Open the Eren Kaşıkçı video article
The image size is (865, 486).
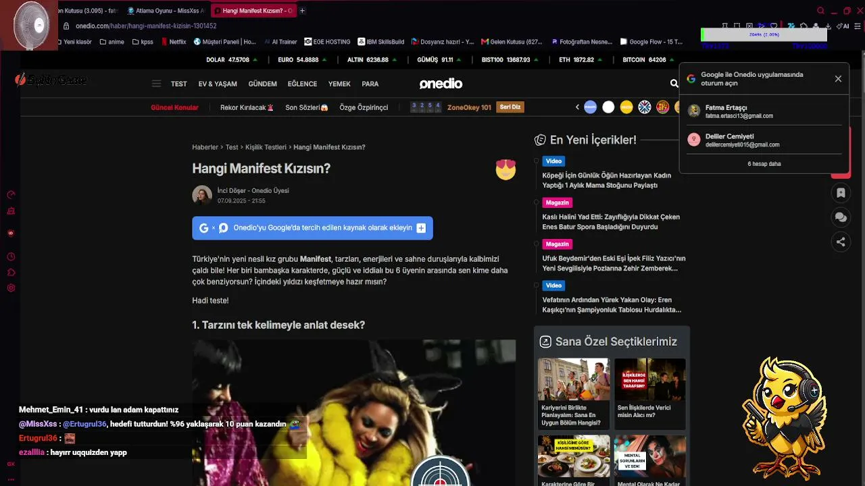612,305
